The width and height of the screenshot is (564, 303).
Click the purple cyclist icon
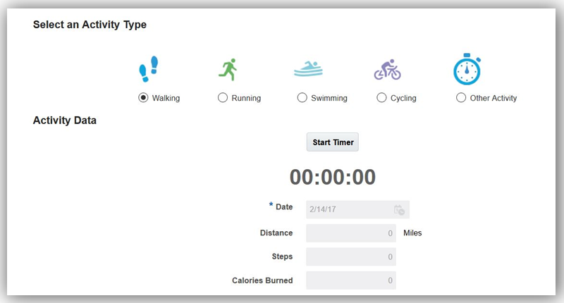pyautogui.click(x=387, y=70)
